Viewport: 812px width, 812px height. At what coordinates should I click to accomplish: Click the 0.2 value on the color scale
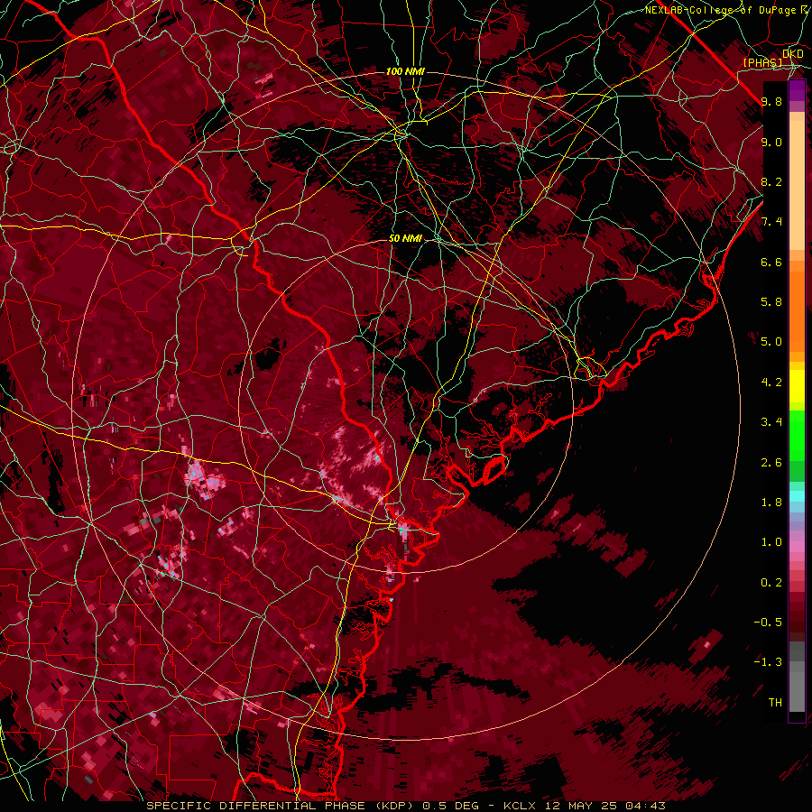tap(771, 583)
